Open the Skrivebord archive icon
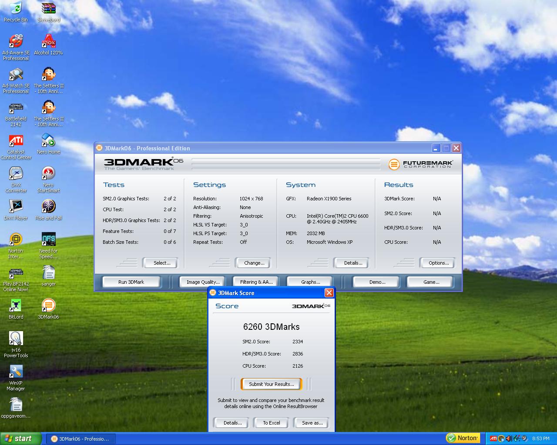Screen dimensions: 557x445 [48, 12]
